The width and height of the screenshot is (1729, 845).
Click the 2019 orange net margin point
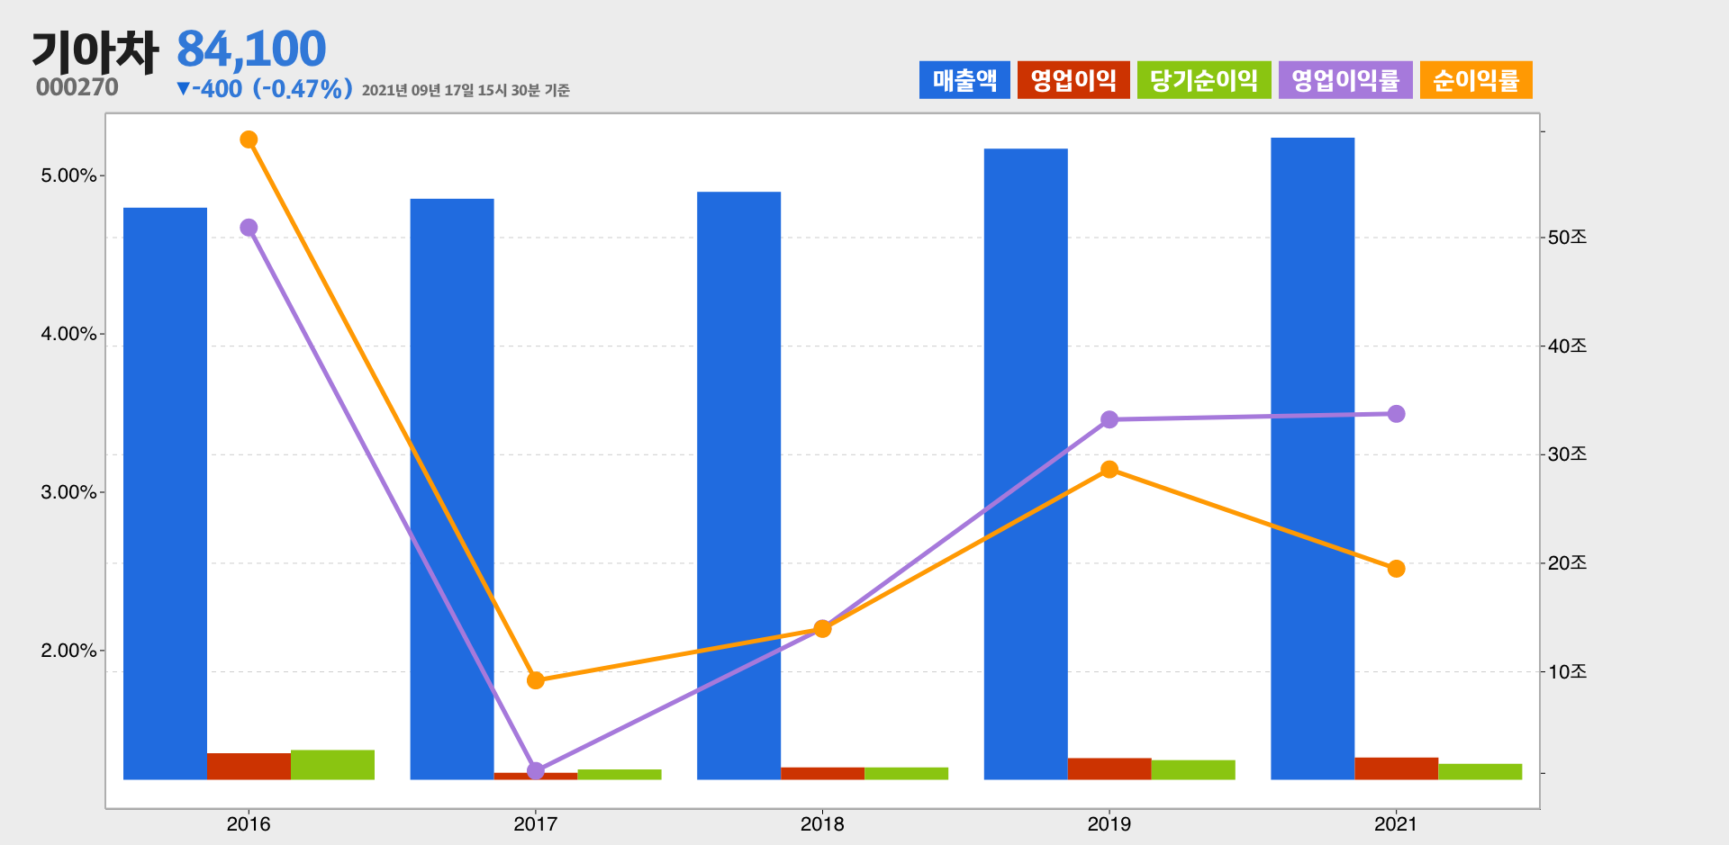point(1109,470)
